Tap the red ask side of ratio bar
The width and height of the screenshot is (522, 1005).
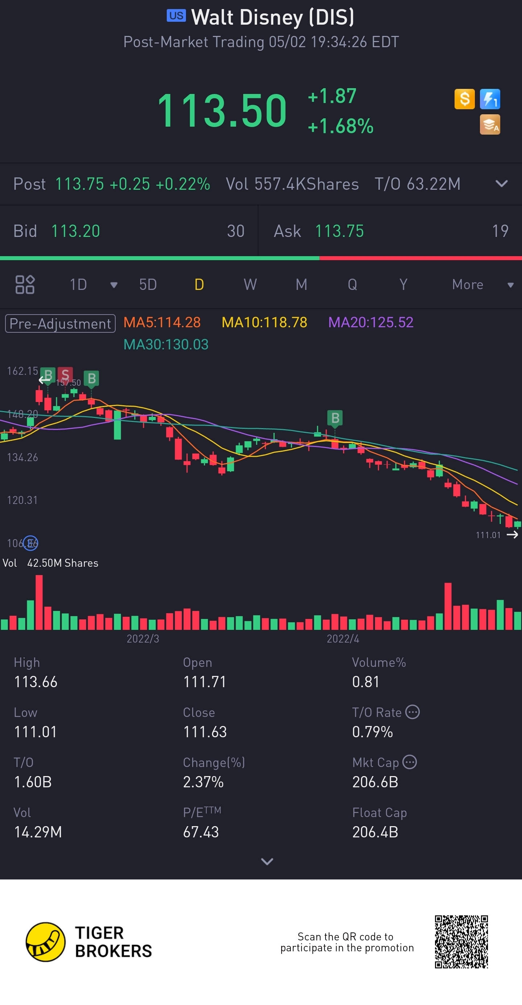point(420,258)
